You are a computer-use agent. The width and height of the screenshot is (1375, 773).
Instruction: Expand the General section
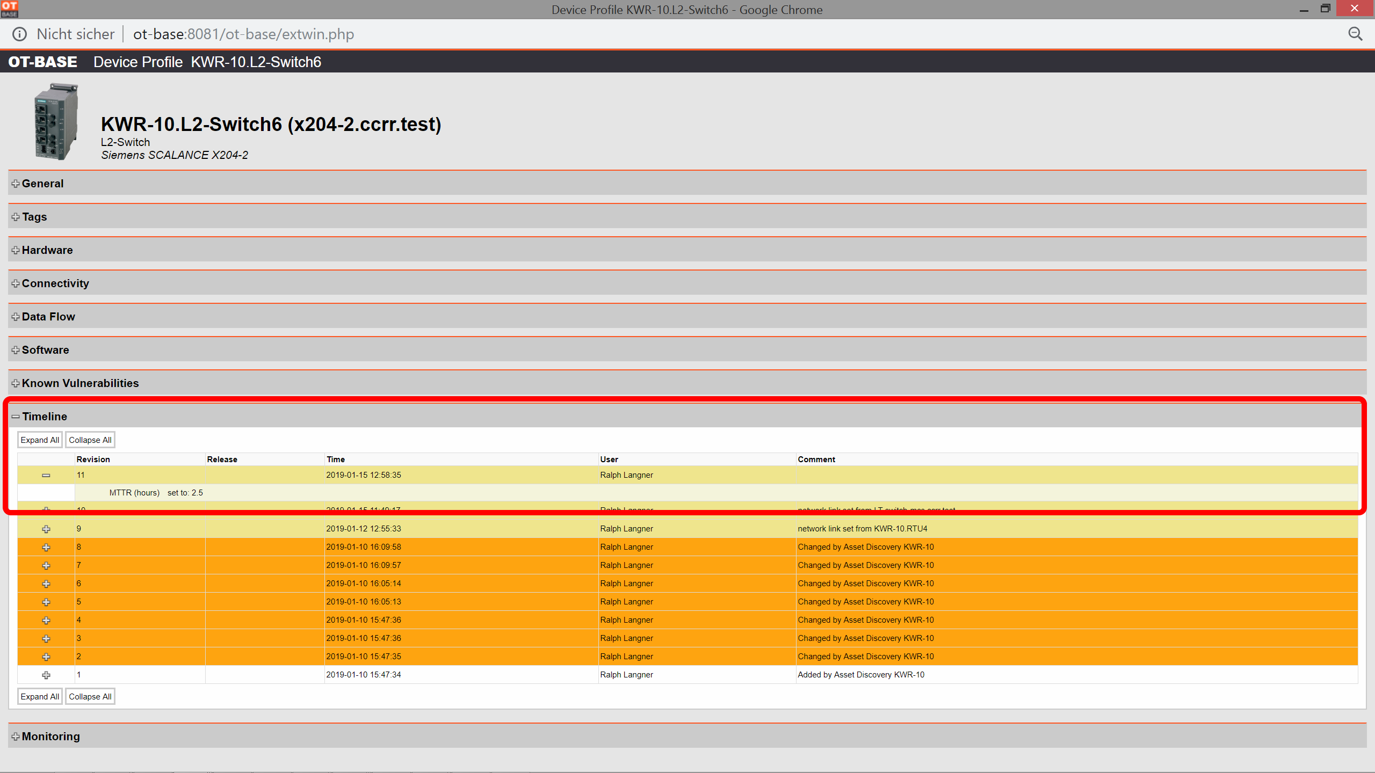[x=16, y=184]
